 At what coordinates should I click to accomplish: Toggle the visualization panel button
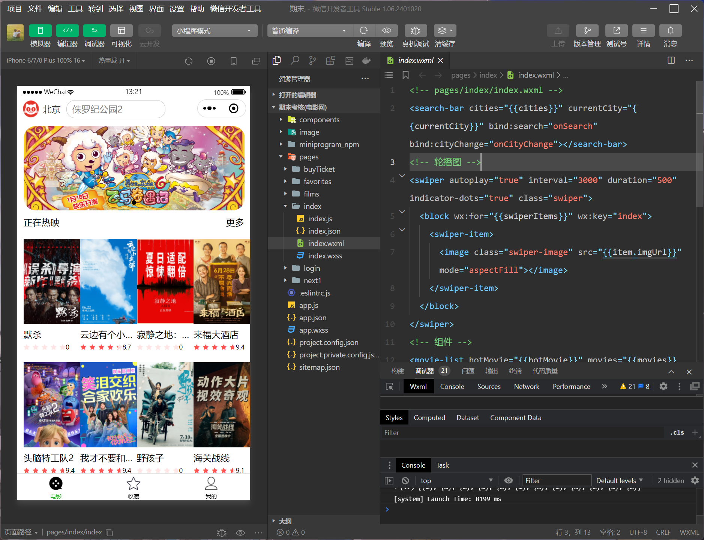[122, 31]
